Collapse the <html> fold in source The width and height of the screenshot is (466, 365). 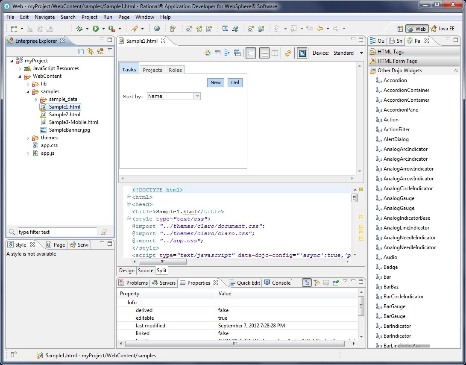pyautogui.click(x=129, y=197)
